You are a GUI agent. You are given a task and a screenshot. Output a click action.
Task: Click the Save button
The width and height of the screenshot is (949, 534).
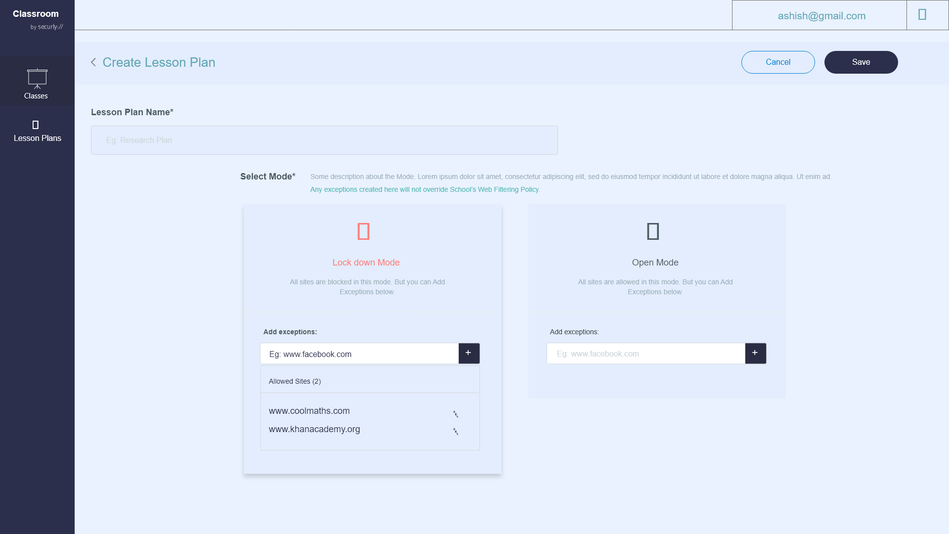click(861, 62)
